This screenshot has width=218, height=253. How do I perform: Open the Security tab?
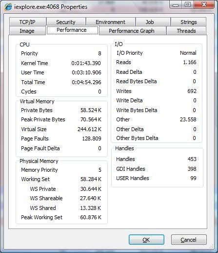pos(66,22)
